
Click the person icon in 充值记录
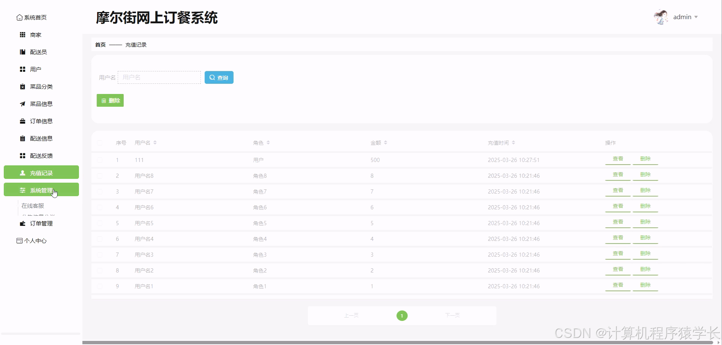click(23, 173)
